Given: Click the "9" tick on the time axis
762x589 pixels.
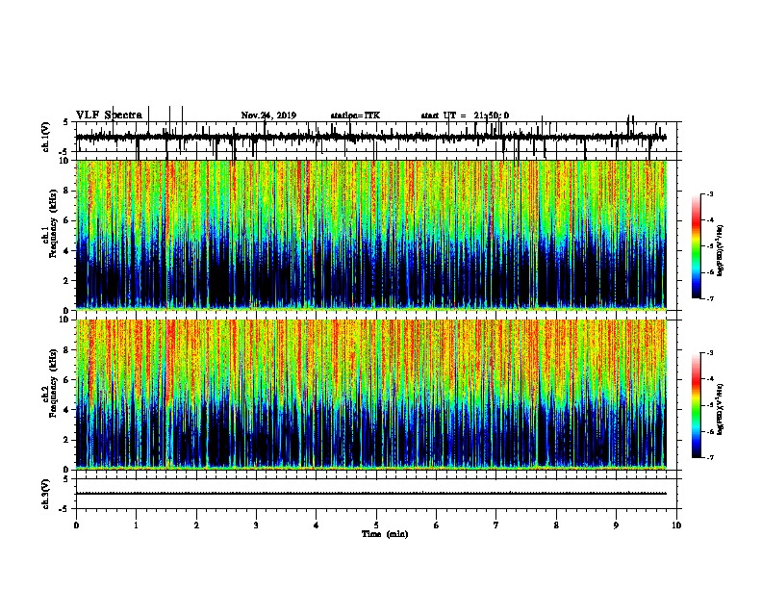Looking at the screenshot, I should point(616,525).
